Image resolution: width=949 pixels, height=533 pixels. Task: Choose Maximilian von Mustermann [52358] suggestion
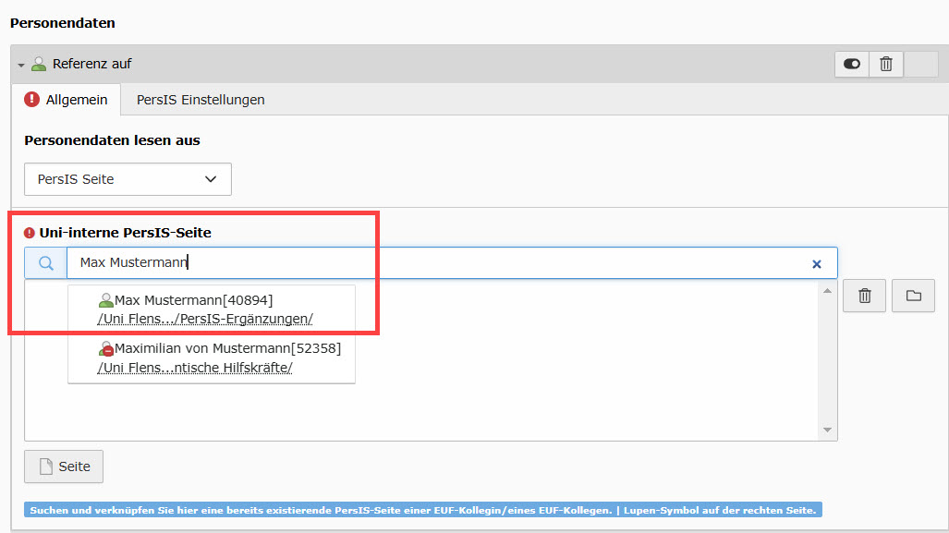227,349
